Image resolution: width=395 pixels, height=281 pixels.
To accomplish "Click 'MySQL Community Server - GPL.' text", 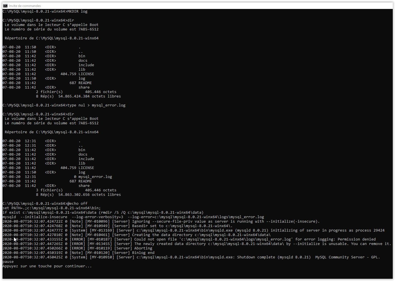I will 348,257.
